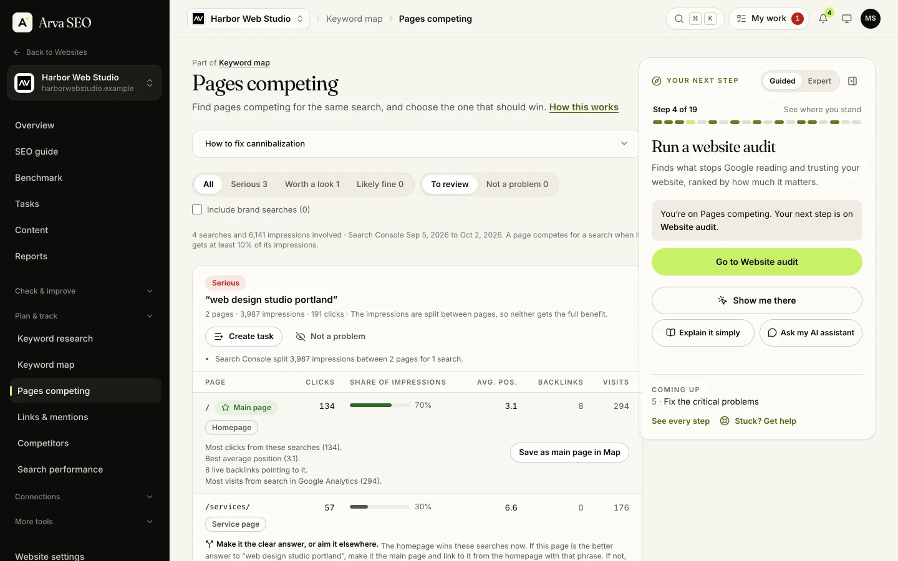The image size is (898, 561).
Task: Mark search as Not a problem
Action: [331, 337]
